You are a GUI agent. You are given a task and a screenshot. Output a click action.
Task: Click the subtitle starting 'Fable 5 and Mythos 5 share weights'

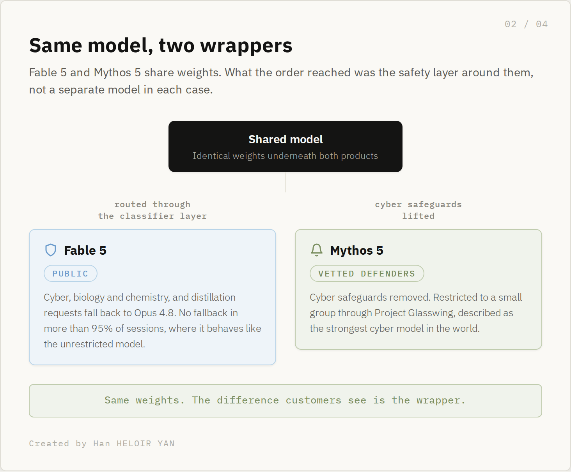281,81
